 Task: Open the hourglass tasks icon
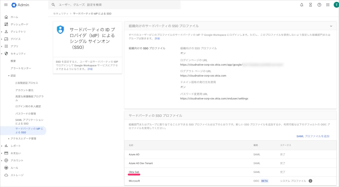pos(310,5)
